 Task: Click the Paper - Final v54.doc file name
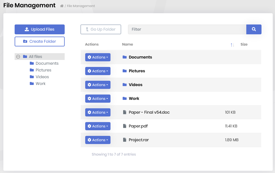click(149, 112)
